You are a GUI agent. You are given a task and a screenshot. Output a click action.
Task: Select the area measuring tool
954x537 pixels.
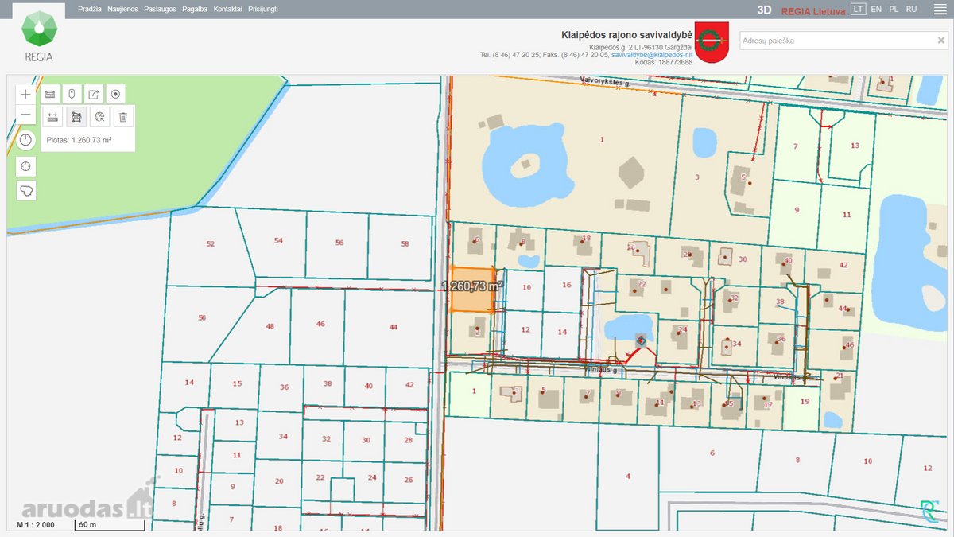(x=76, y=118)
